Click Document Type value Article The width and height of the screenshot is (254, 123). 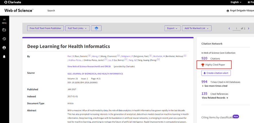(71, 104)
